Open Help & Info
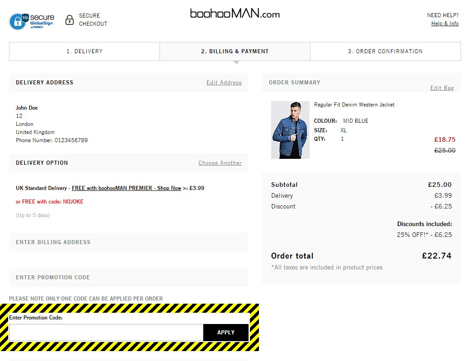 445,23
